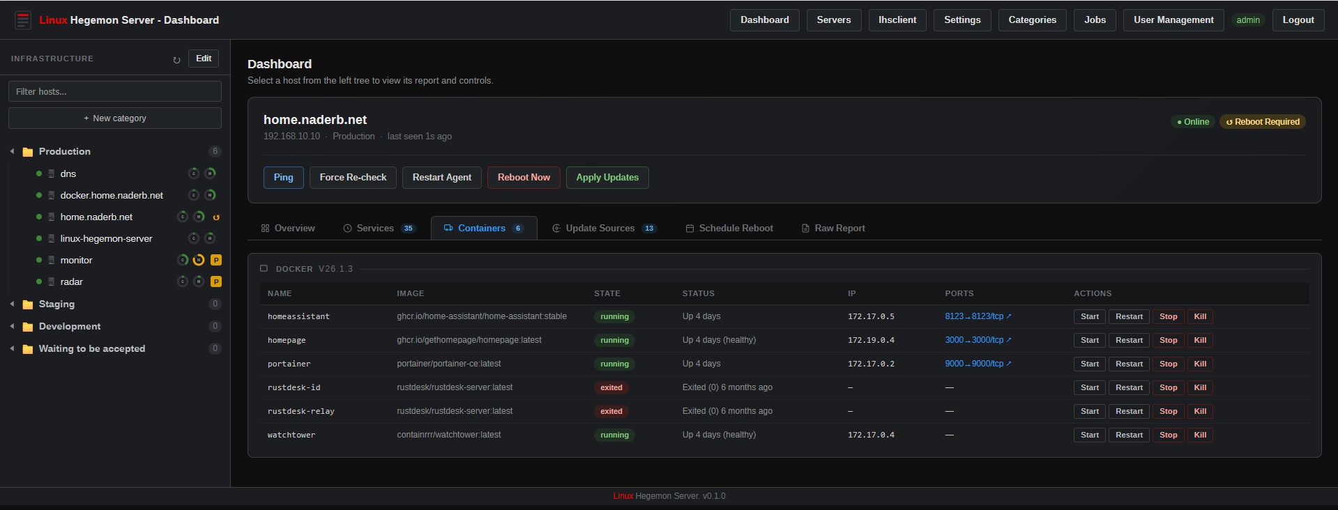This screenshot has height=510, width=1338.
Task: Click the server icon next to monitor
Action: coord(51,260)
